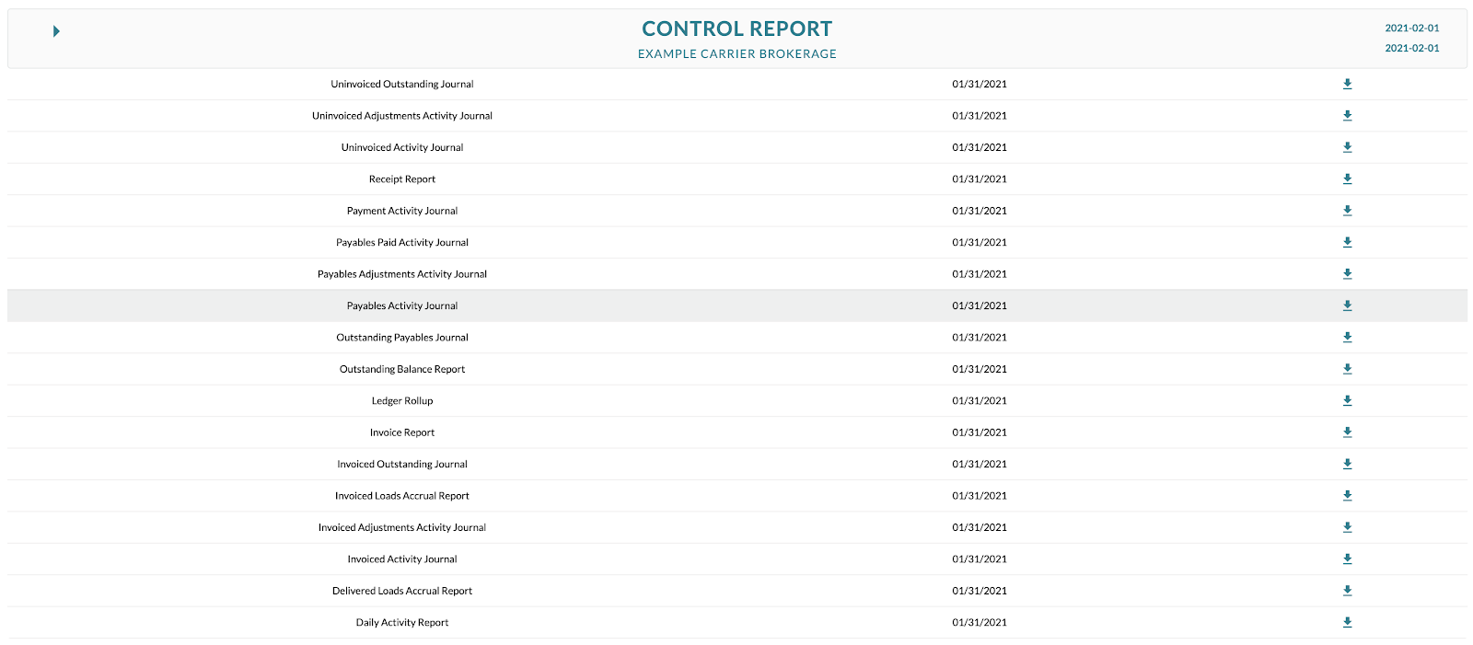Expand the Control Report header section
The image size is (1473, 645).
tap(55, 30)
